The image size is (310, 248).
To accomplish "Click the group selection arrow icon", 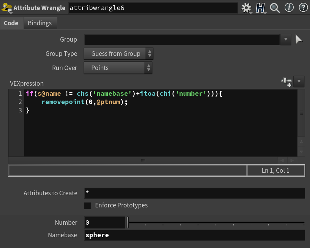I will tap(299, 40).
